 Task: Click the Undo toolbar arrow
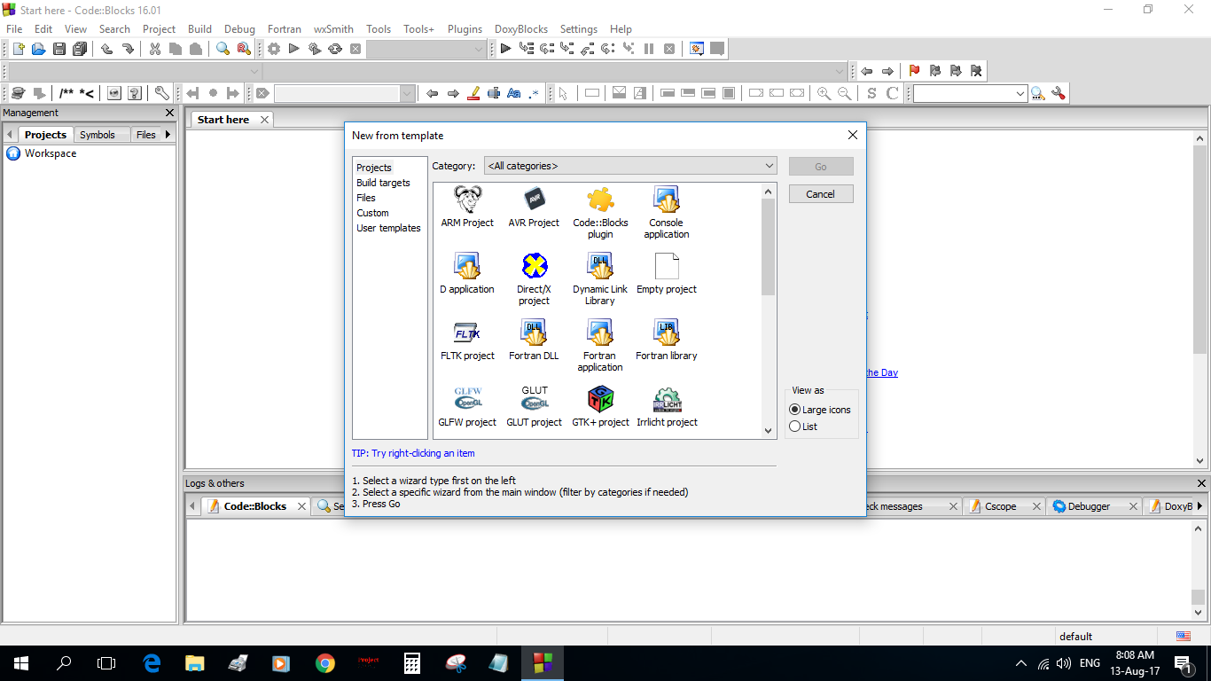[x=107, y=49]
